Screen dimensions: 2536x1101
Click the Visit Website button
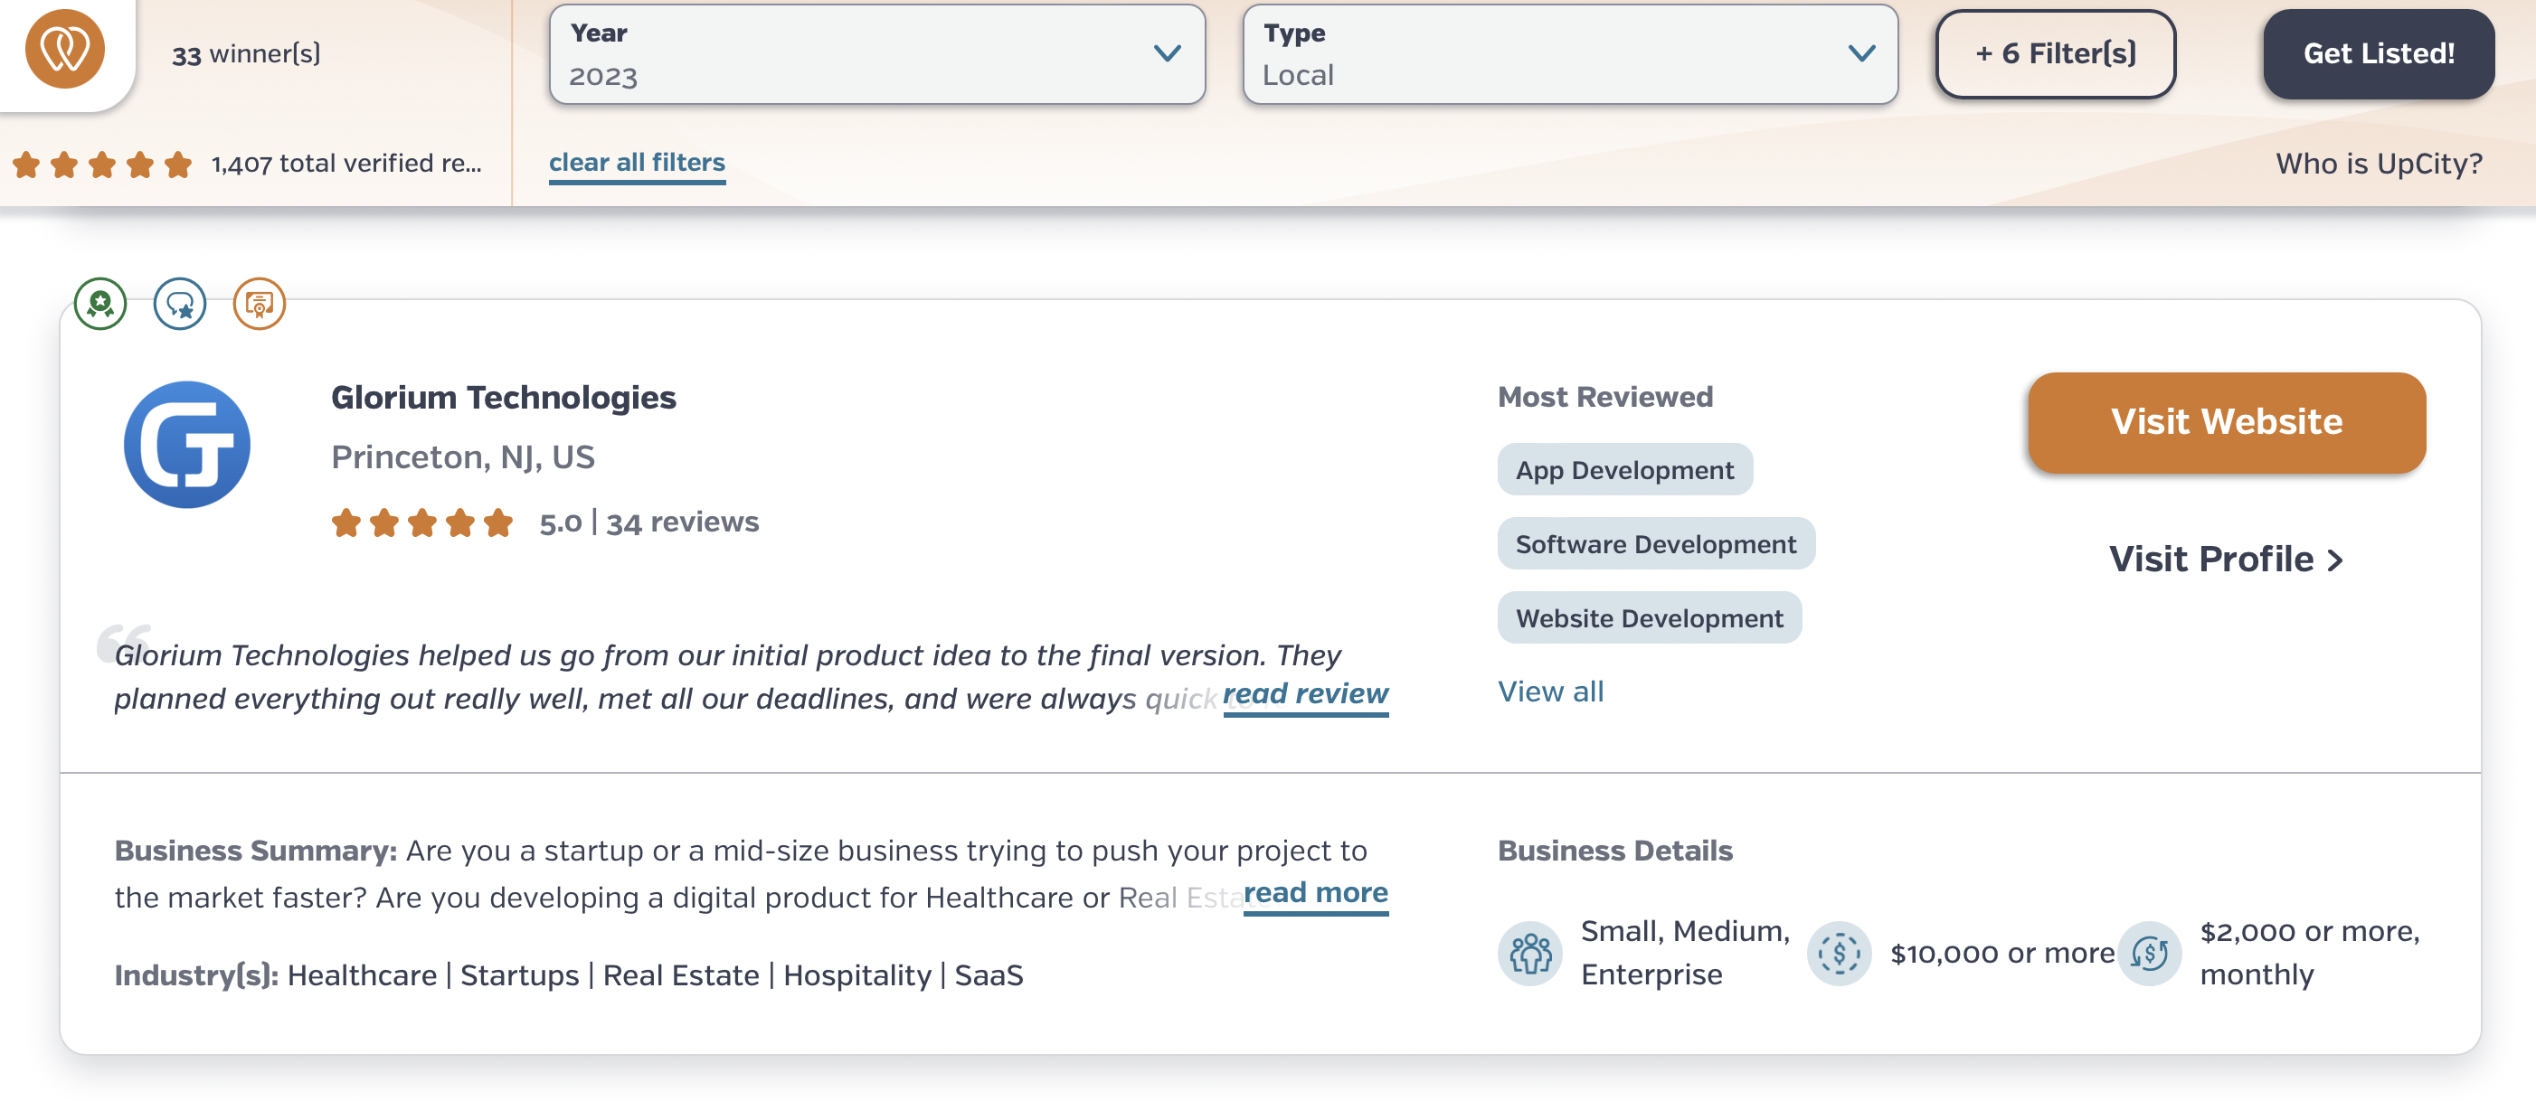tap(2227, 422)
